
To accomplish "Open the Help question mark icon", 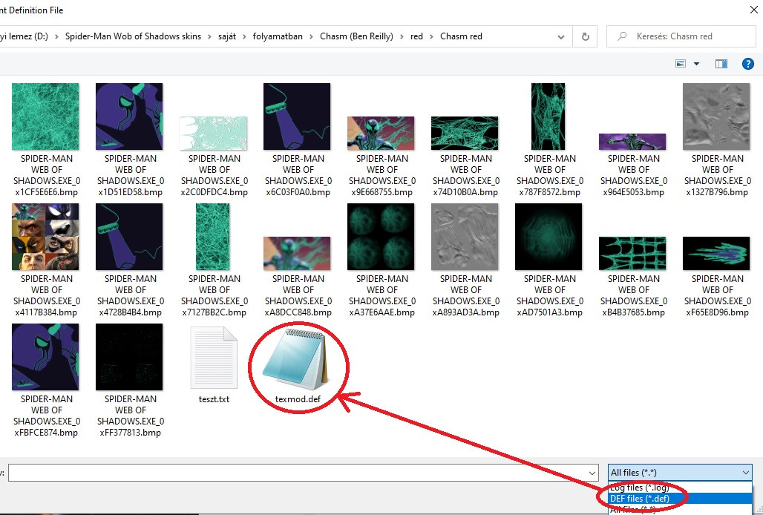I will tap(747, 64).
